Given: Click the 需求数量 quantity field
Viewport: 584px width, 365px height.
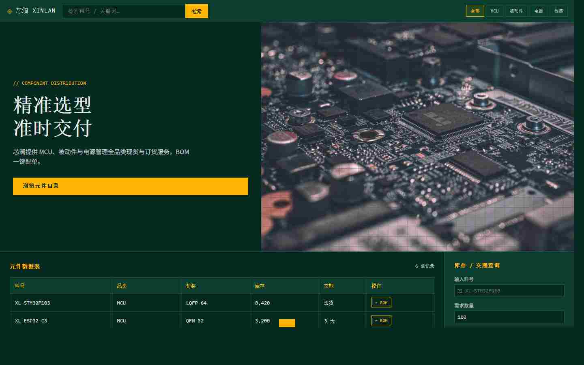Looking at the screenshot, I should click(509, 317).
